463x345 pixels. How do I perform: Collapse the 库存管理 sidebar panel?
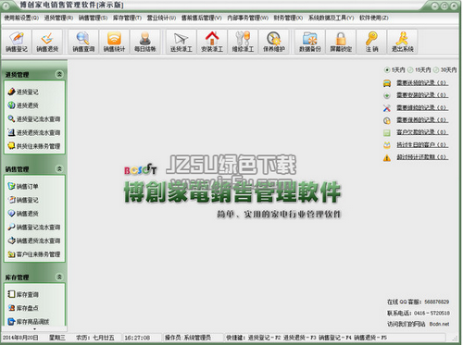coord(59,277)
